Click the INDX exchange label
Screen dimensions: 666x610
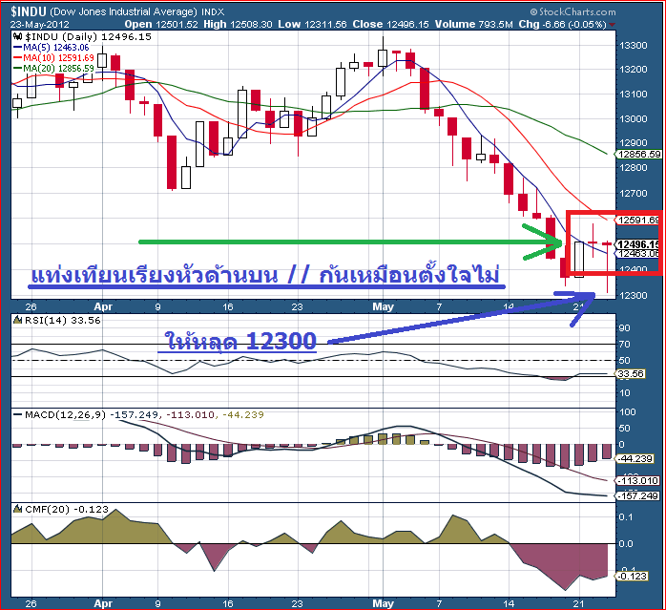(x=213, y=11)
